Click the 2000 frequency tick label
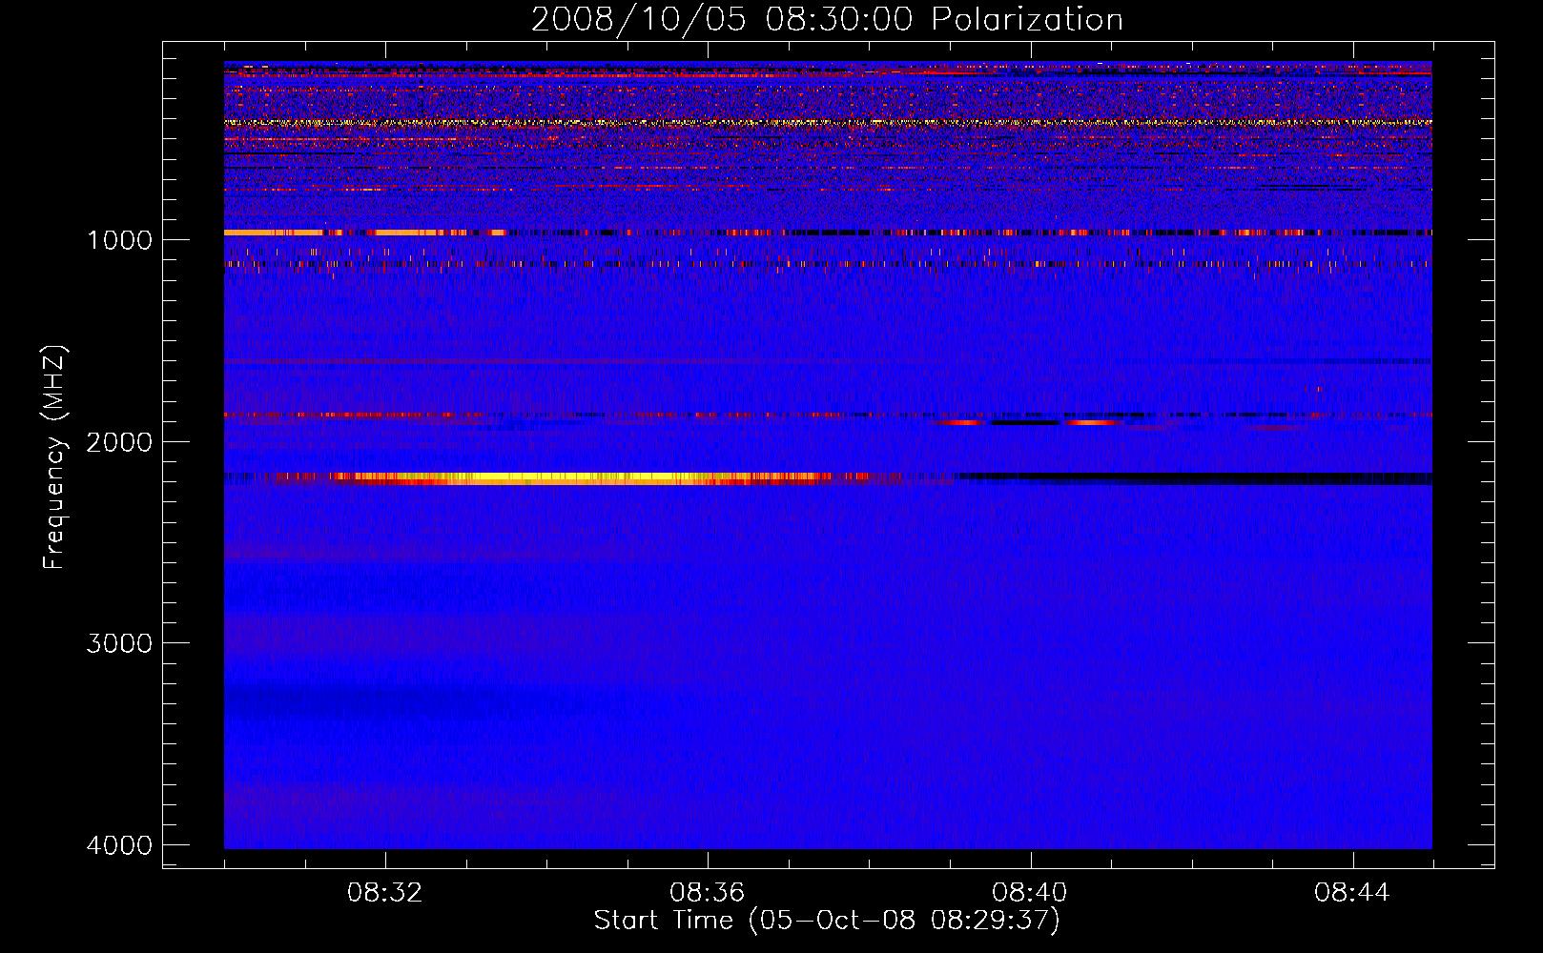 [119, 441]
